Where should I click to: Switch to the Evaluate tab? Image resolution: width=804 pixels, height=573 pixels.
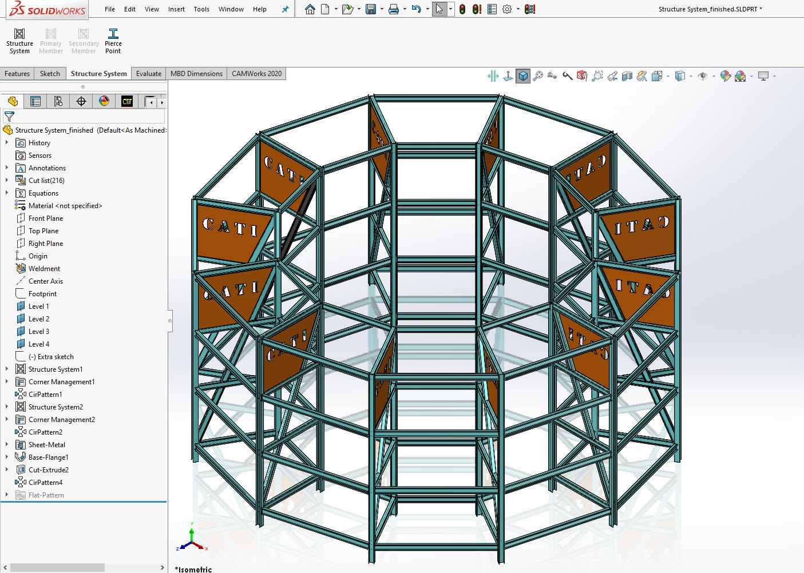pyautogui.click(x=149, y=74)
